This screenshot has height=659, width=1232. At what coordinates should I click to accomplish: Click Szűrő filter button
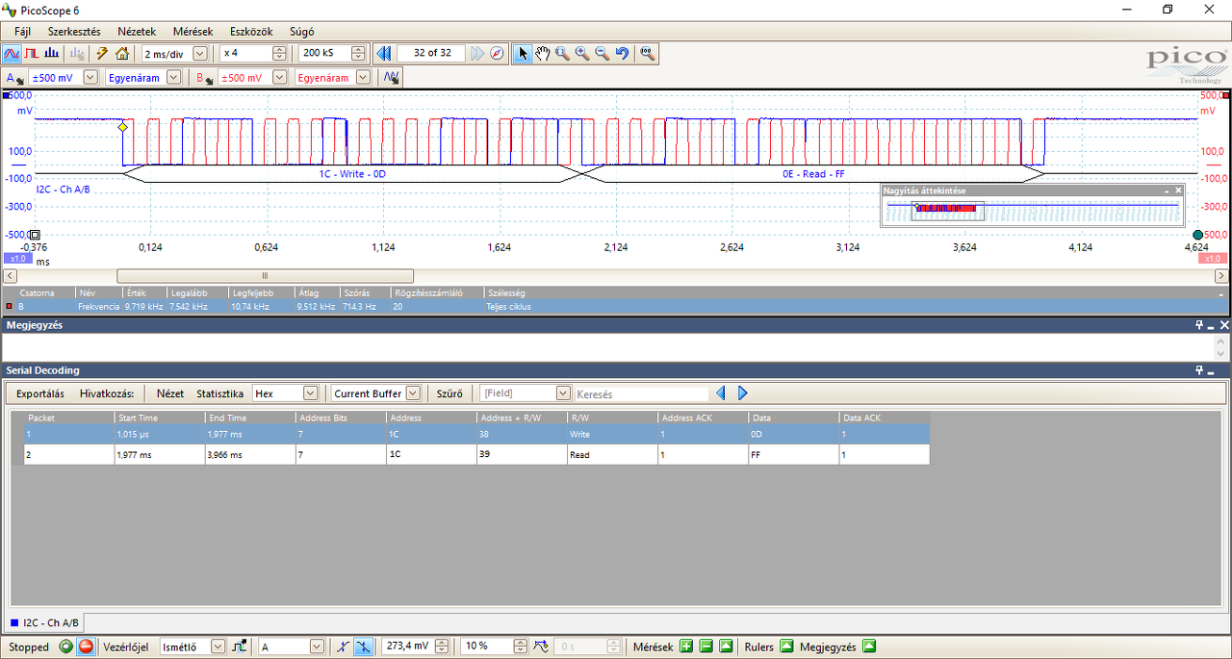click(449, 393)
